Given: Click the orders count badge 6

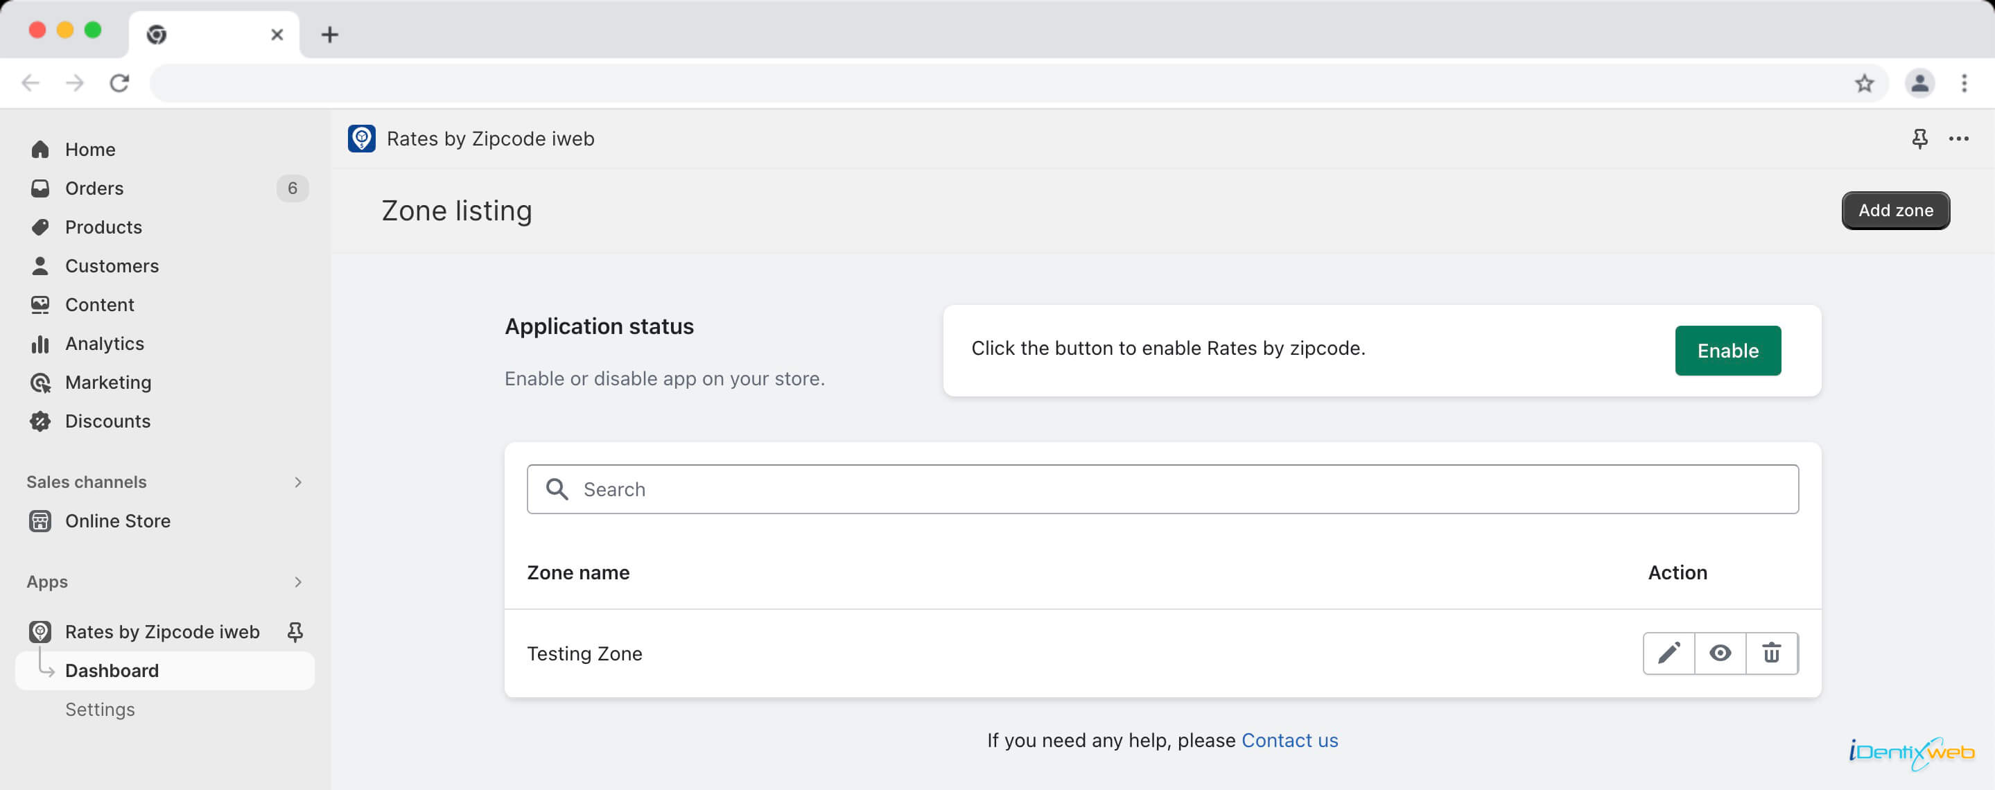Looking at the screenshot, I should pyautogui.click(x=292, y=188).
